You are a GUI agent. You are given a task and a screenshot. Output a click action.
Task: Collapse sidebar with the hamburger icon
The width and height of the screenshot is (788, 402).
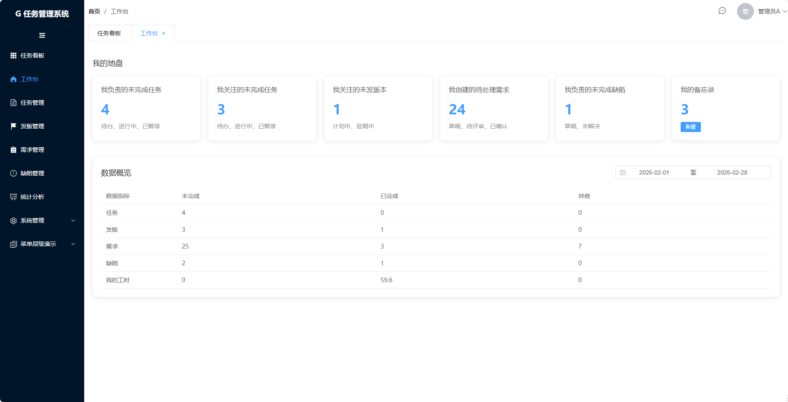pyautogui.click(x=42, y=35)
